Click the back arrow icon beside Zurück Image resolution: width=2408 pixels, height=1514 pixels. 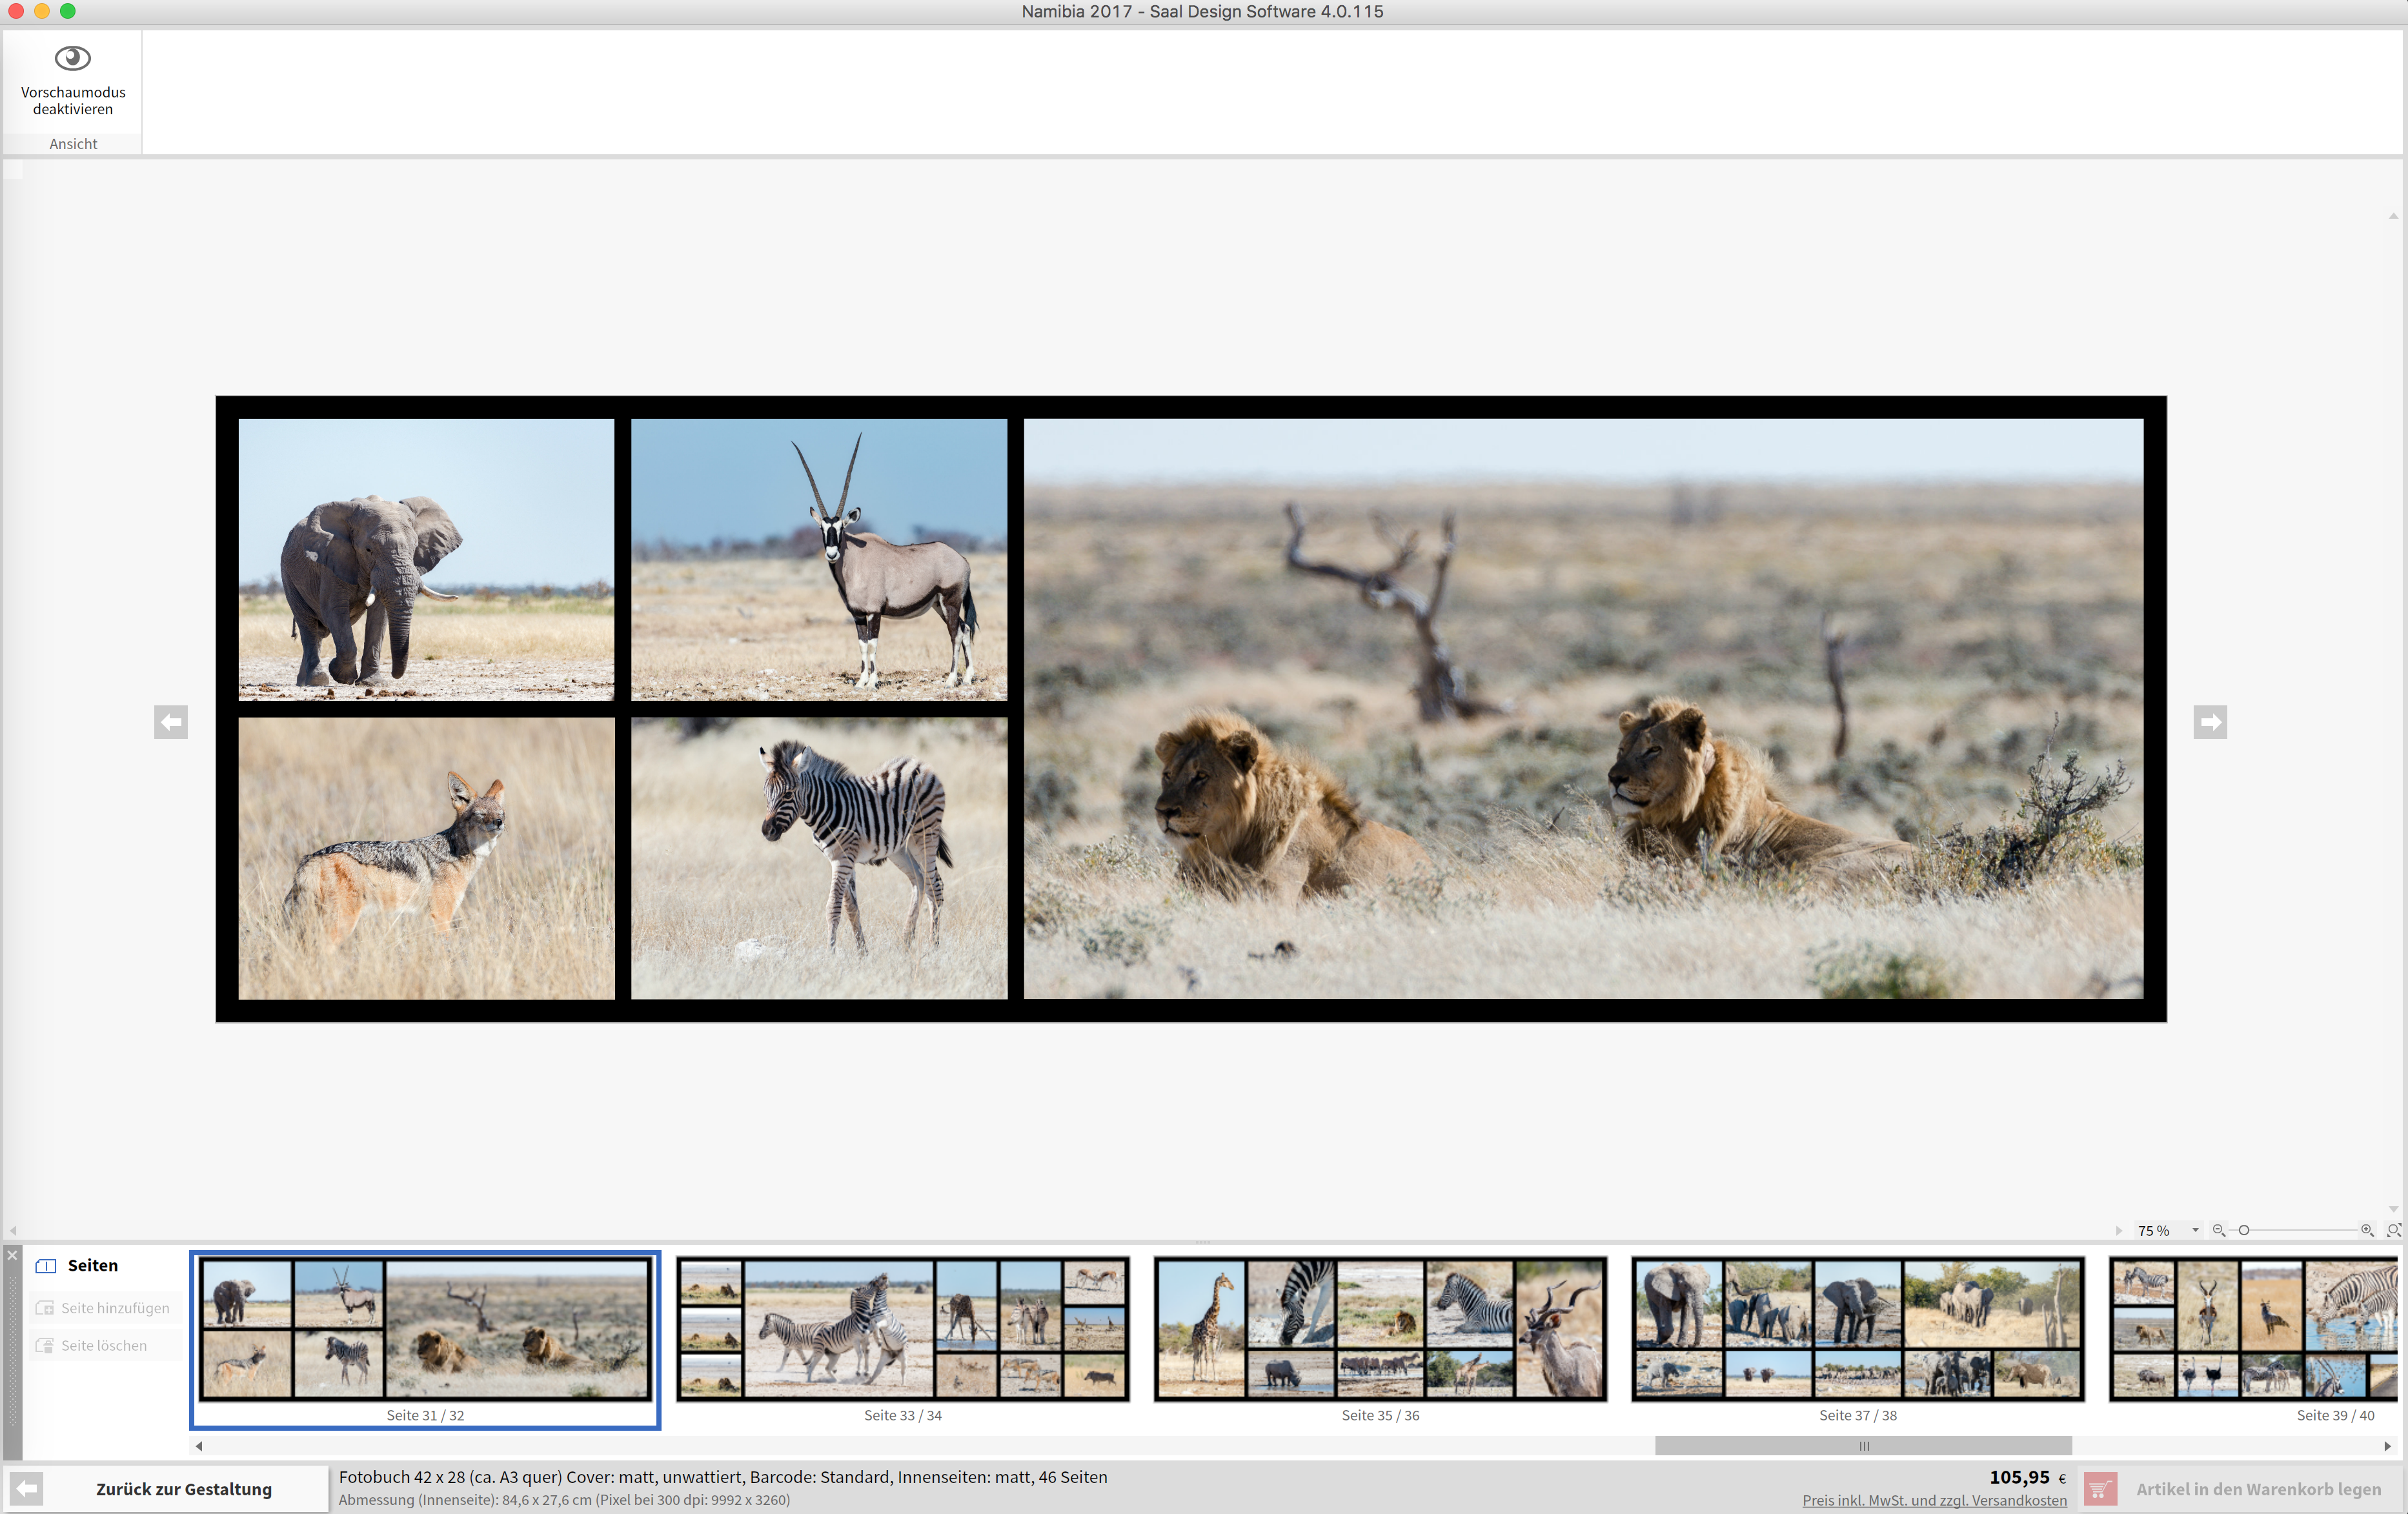tap(27, 1489)
